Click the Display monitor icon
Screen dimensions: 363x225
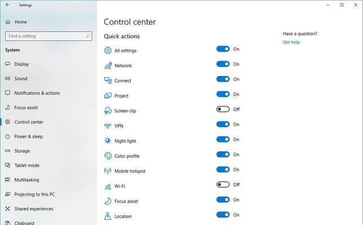point(8,64)
